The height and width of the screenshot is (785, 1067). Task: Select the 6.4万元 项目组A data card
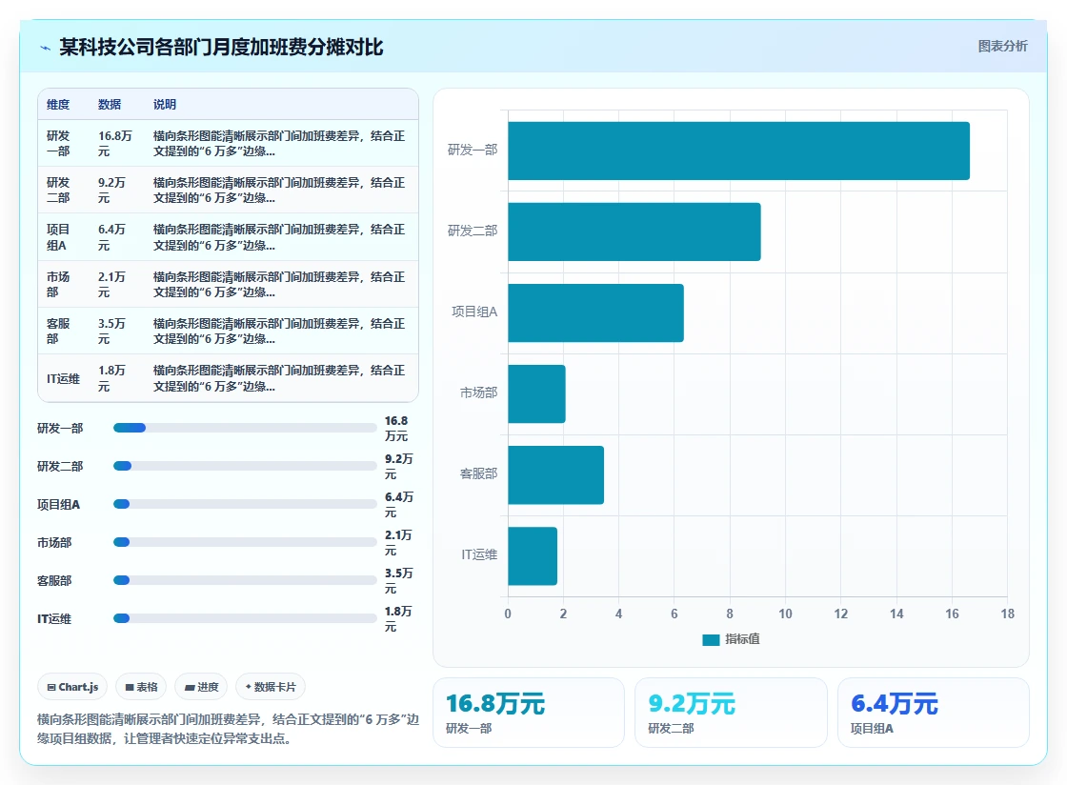[x=933, y=713]
